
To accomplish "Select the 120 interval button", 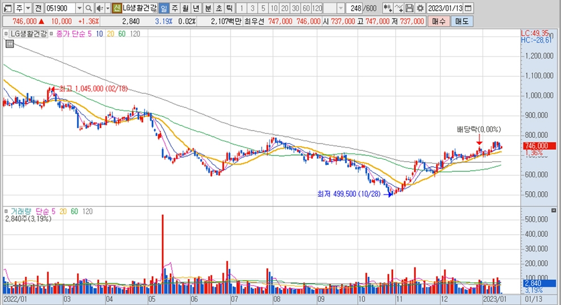I will (317, 8).
